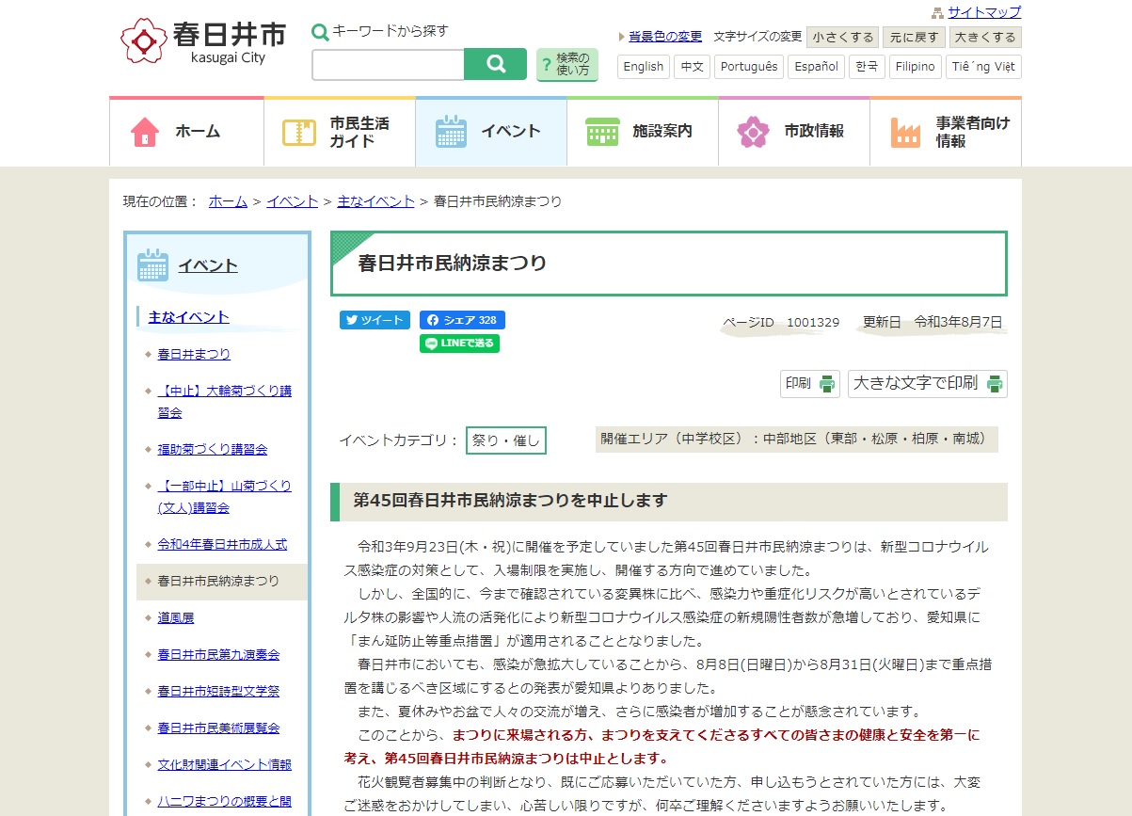This screenshot has height=816, width=1132.
Task: Click the keyword search text field
Action: pos(388,64)
